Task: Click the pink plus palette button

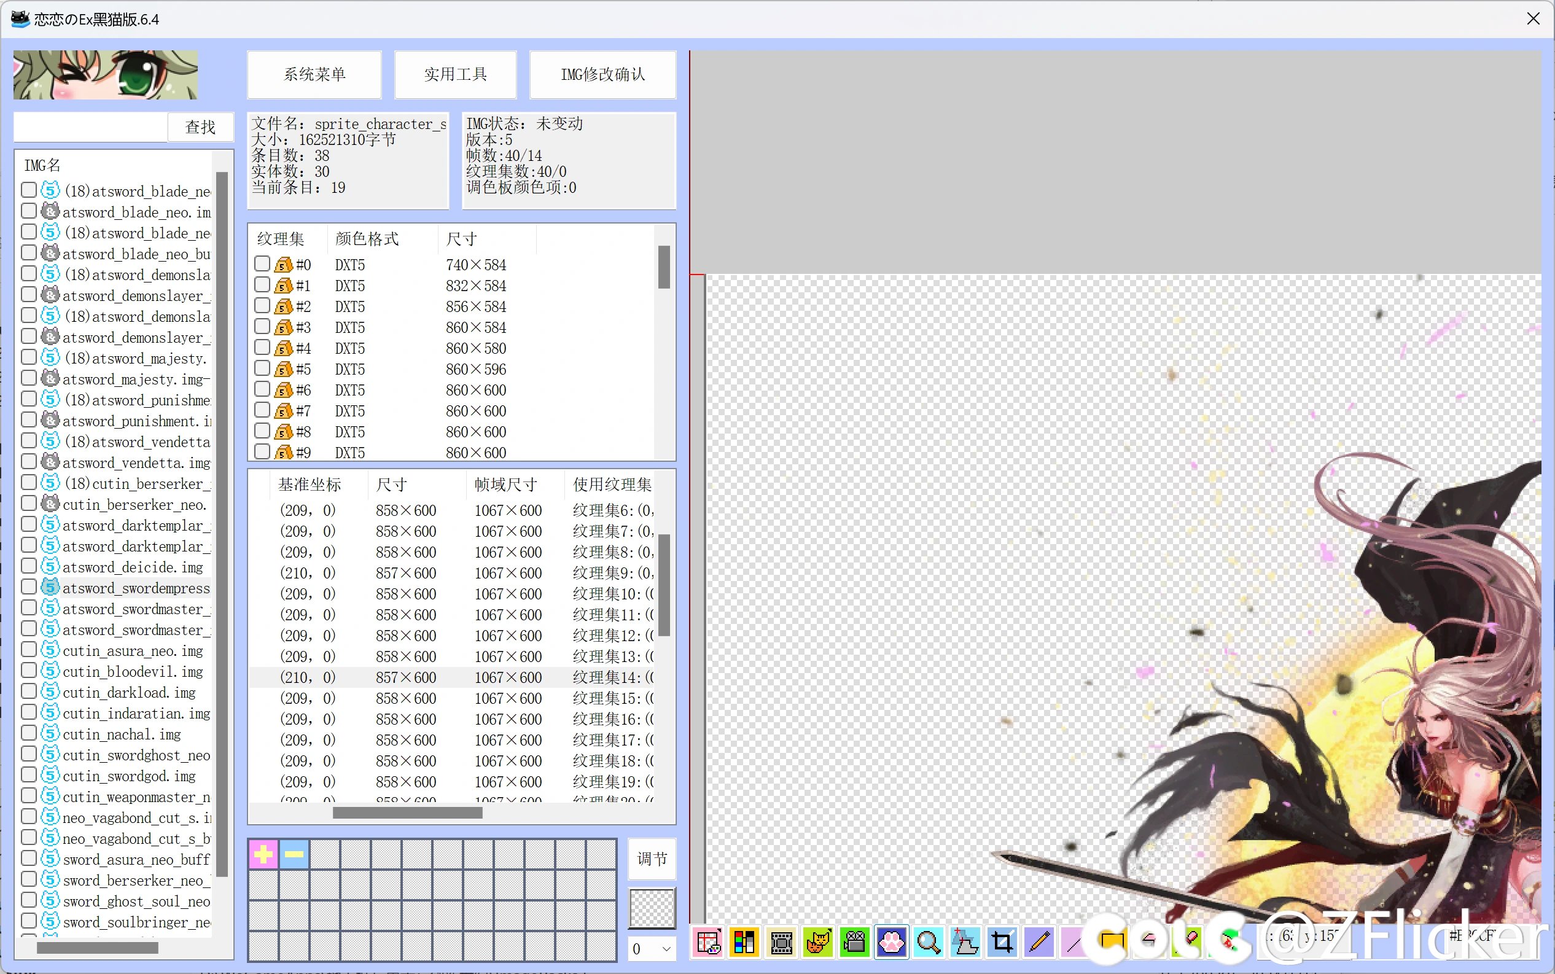Action: pos(263,854)
